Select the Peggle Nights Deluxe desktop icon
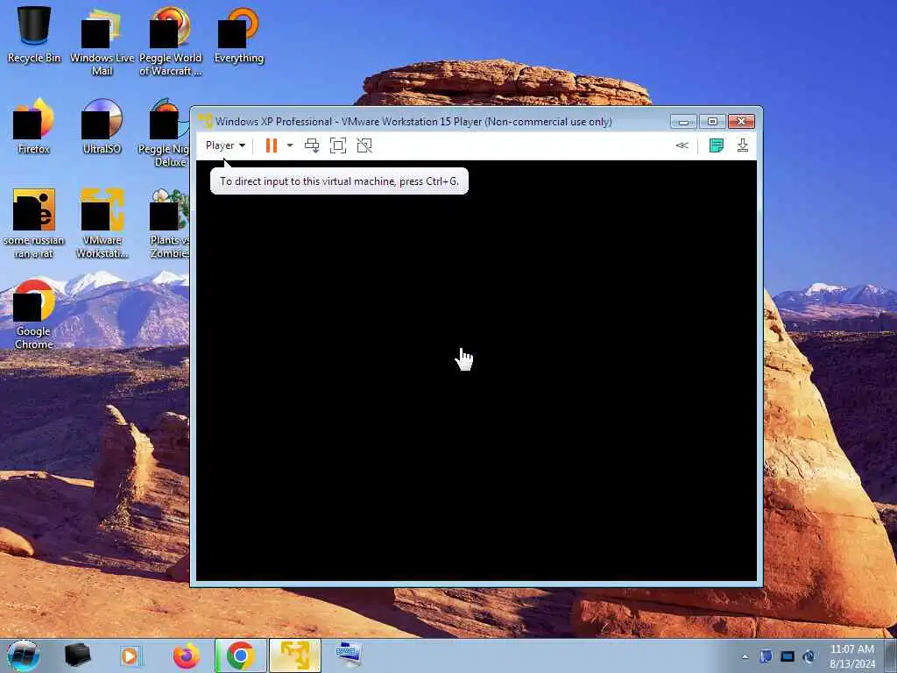Screen dimensions: 897x673 click(x=164, y=133)
